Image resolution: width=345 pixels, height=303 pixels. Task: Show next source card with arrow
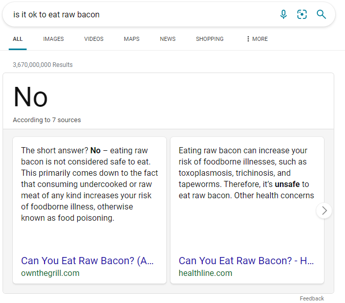coord(324,211)
